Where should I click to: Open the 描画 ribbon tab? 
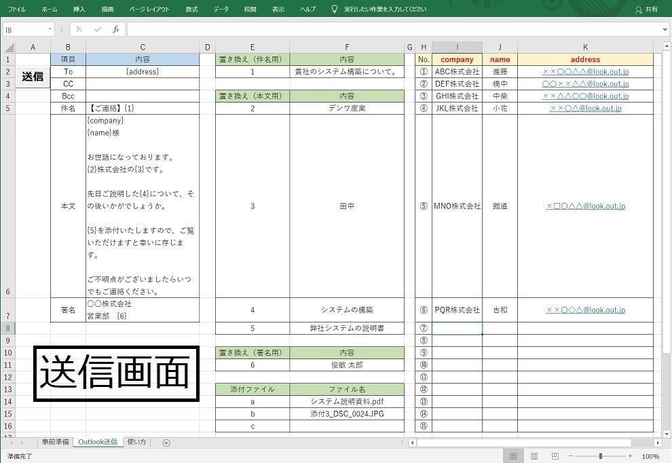[107, 9]
